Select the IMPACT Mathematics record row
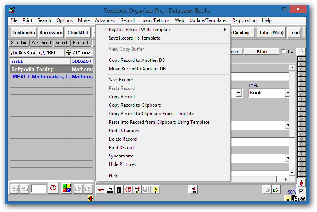 [51, 76]
